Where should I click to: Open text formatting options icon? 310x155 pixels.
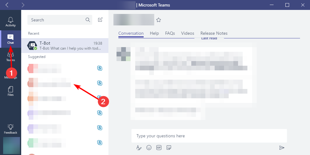click(139, 148)
